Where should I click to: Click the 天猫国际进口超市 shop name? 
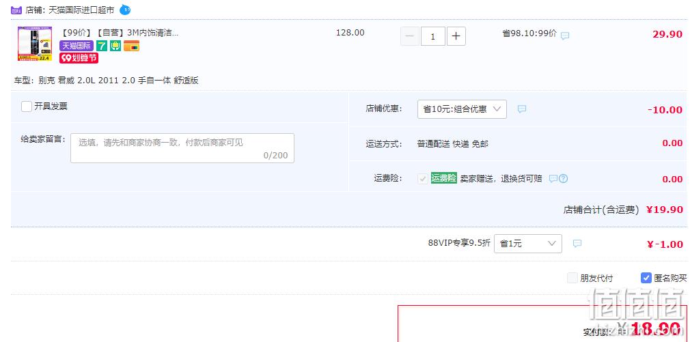click(x=81, y=10)
